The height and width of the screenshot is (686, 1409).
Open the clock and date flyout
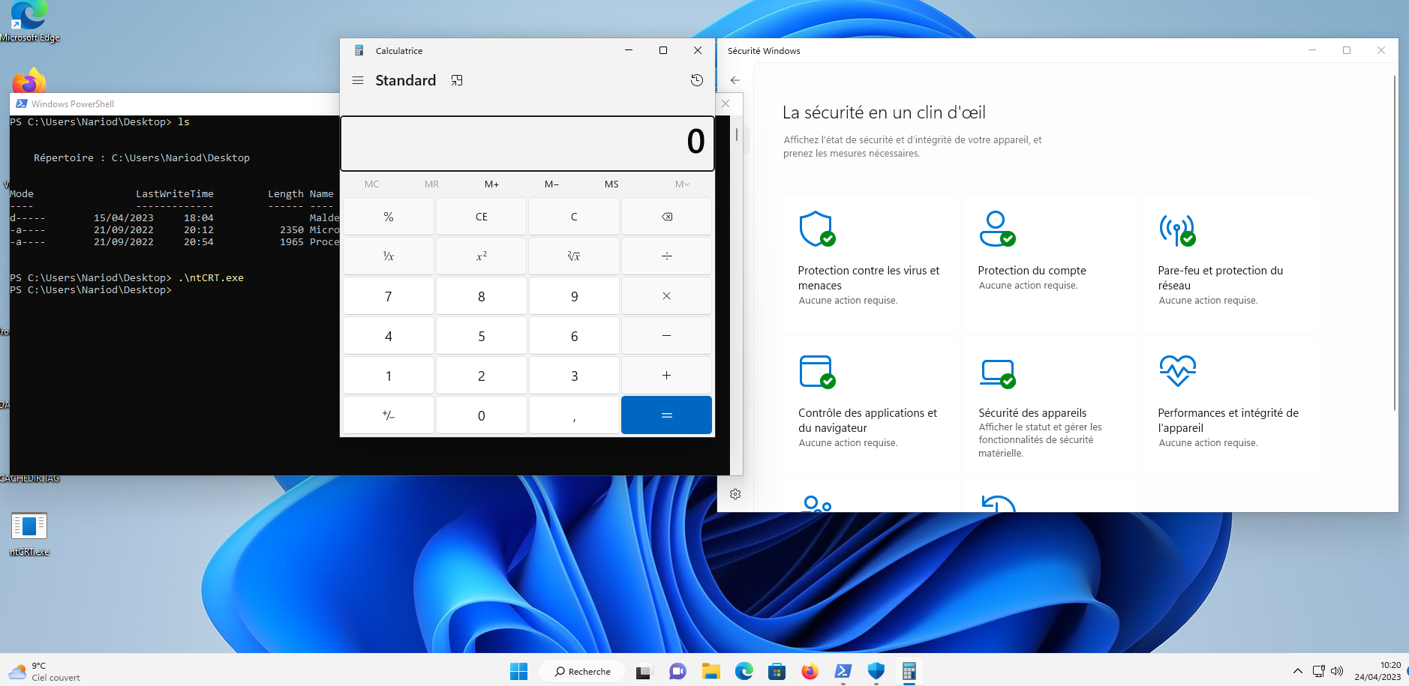pyautogui.click(x=1377, y=671)
